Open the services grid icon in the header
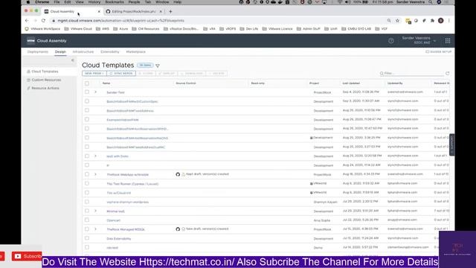The height and width of the screenshot is (268, 476). coord(448,41)
